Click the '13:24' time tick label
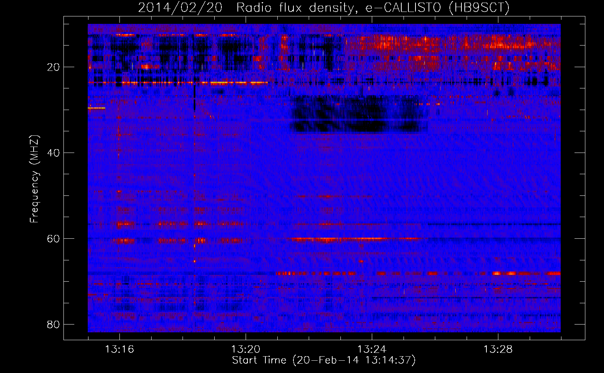This screenshot has height=373, width=604. tap(372, 350)
